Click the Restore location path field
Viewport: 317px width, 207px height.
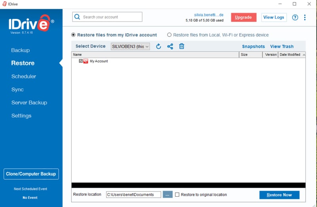[x=133, y=195]
